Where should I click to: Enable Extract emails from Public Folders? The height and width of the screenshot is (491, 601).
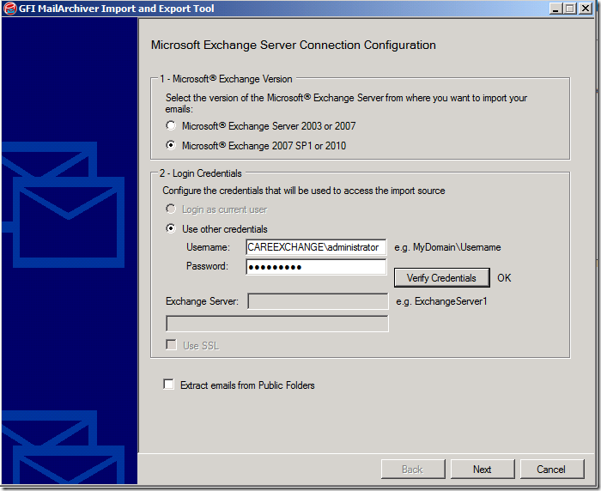click(x=168, y=384)
